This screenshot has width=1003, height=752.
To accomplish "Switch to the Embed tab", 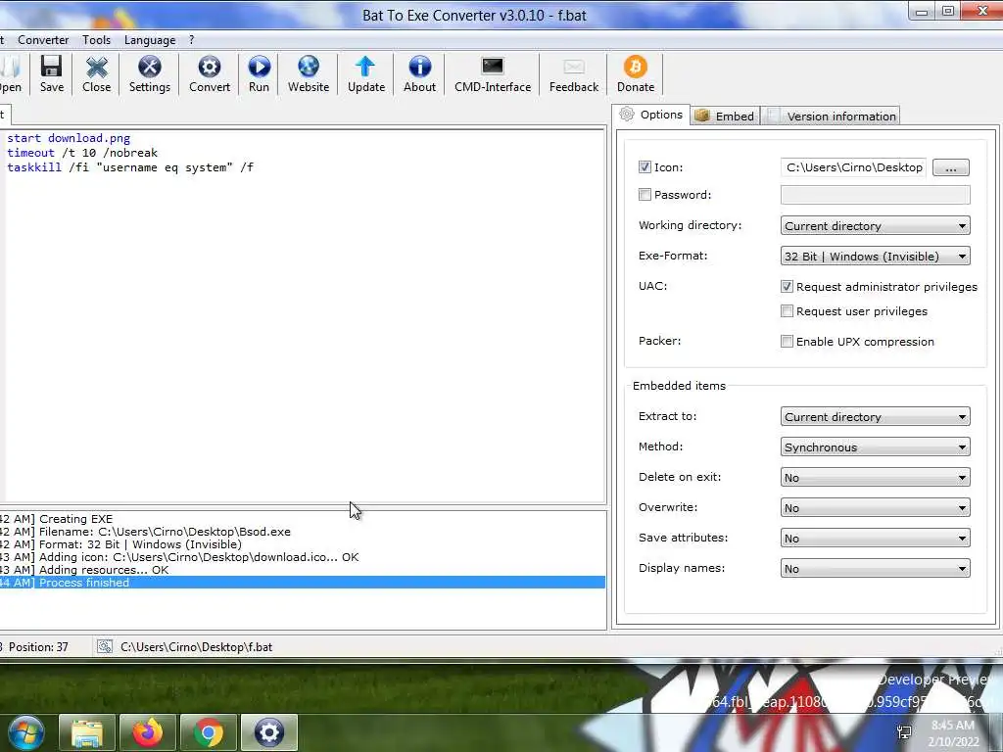I will tap(726, 116).
